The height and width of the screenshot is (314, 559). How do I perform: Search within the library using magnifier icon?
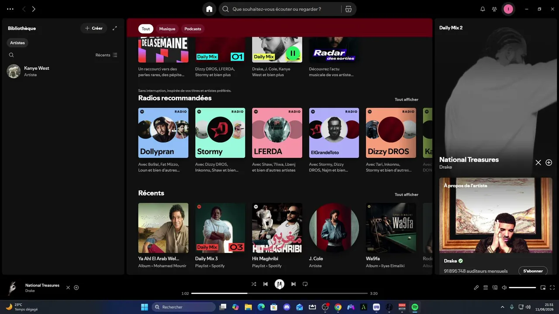click(x=11, y=55)
